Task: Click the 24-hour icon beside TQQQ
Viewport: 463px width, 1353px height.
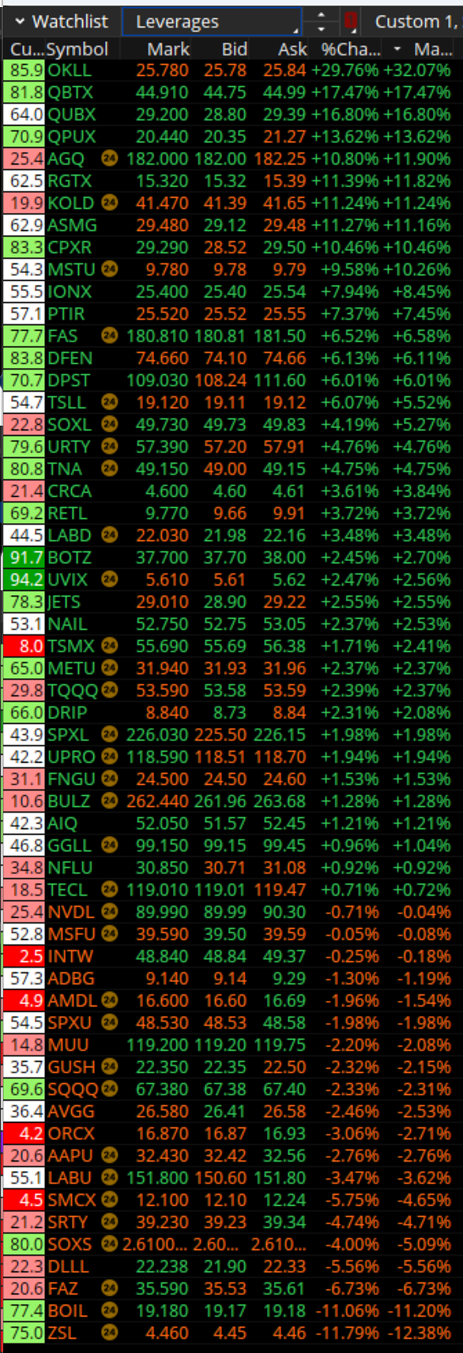Action: (x=109, y=690)
